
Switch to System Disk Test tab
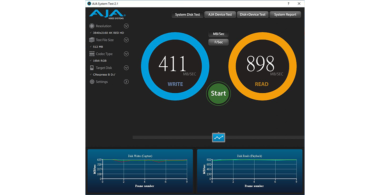[187, 14]
